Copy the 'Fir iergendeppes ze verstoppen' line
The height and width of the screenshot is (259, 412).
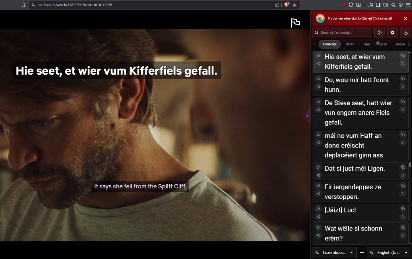(403, 186)
